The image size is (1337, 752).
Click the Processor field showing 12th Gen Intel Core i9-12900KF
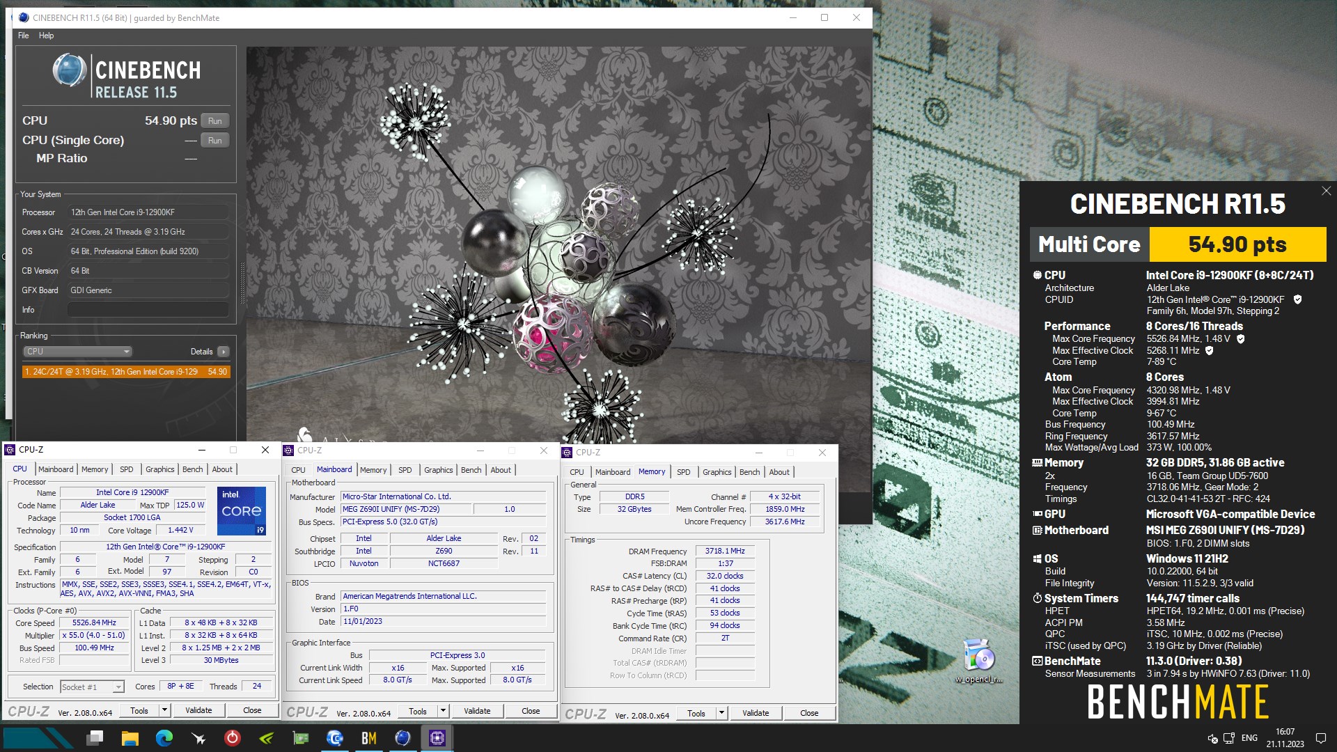(x=148, y=212)
